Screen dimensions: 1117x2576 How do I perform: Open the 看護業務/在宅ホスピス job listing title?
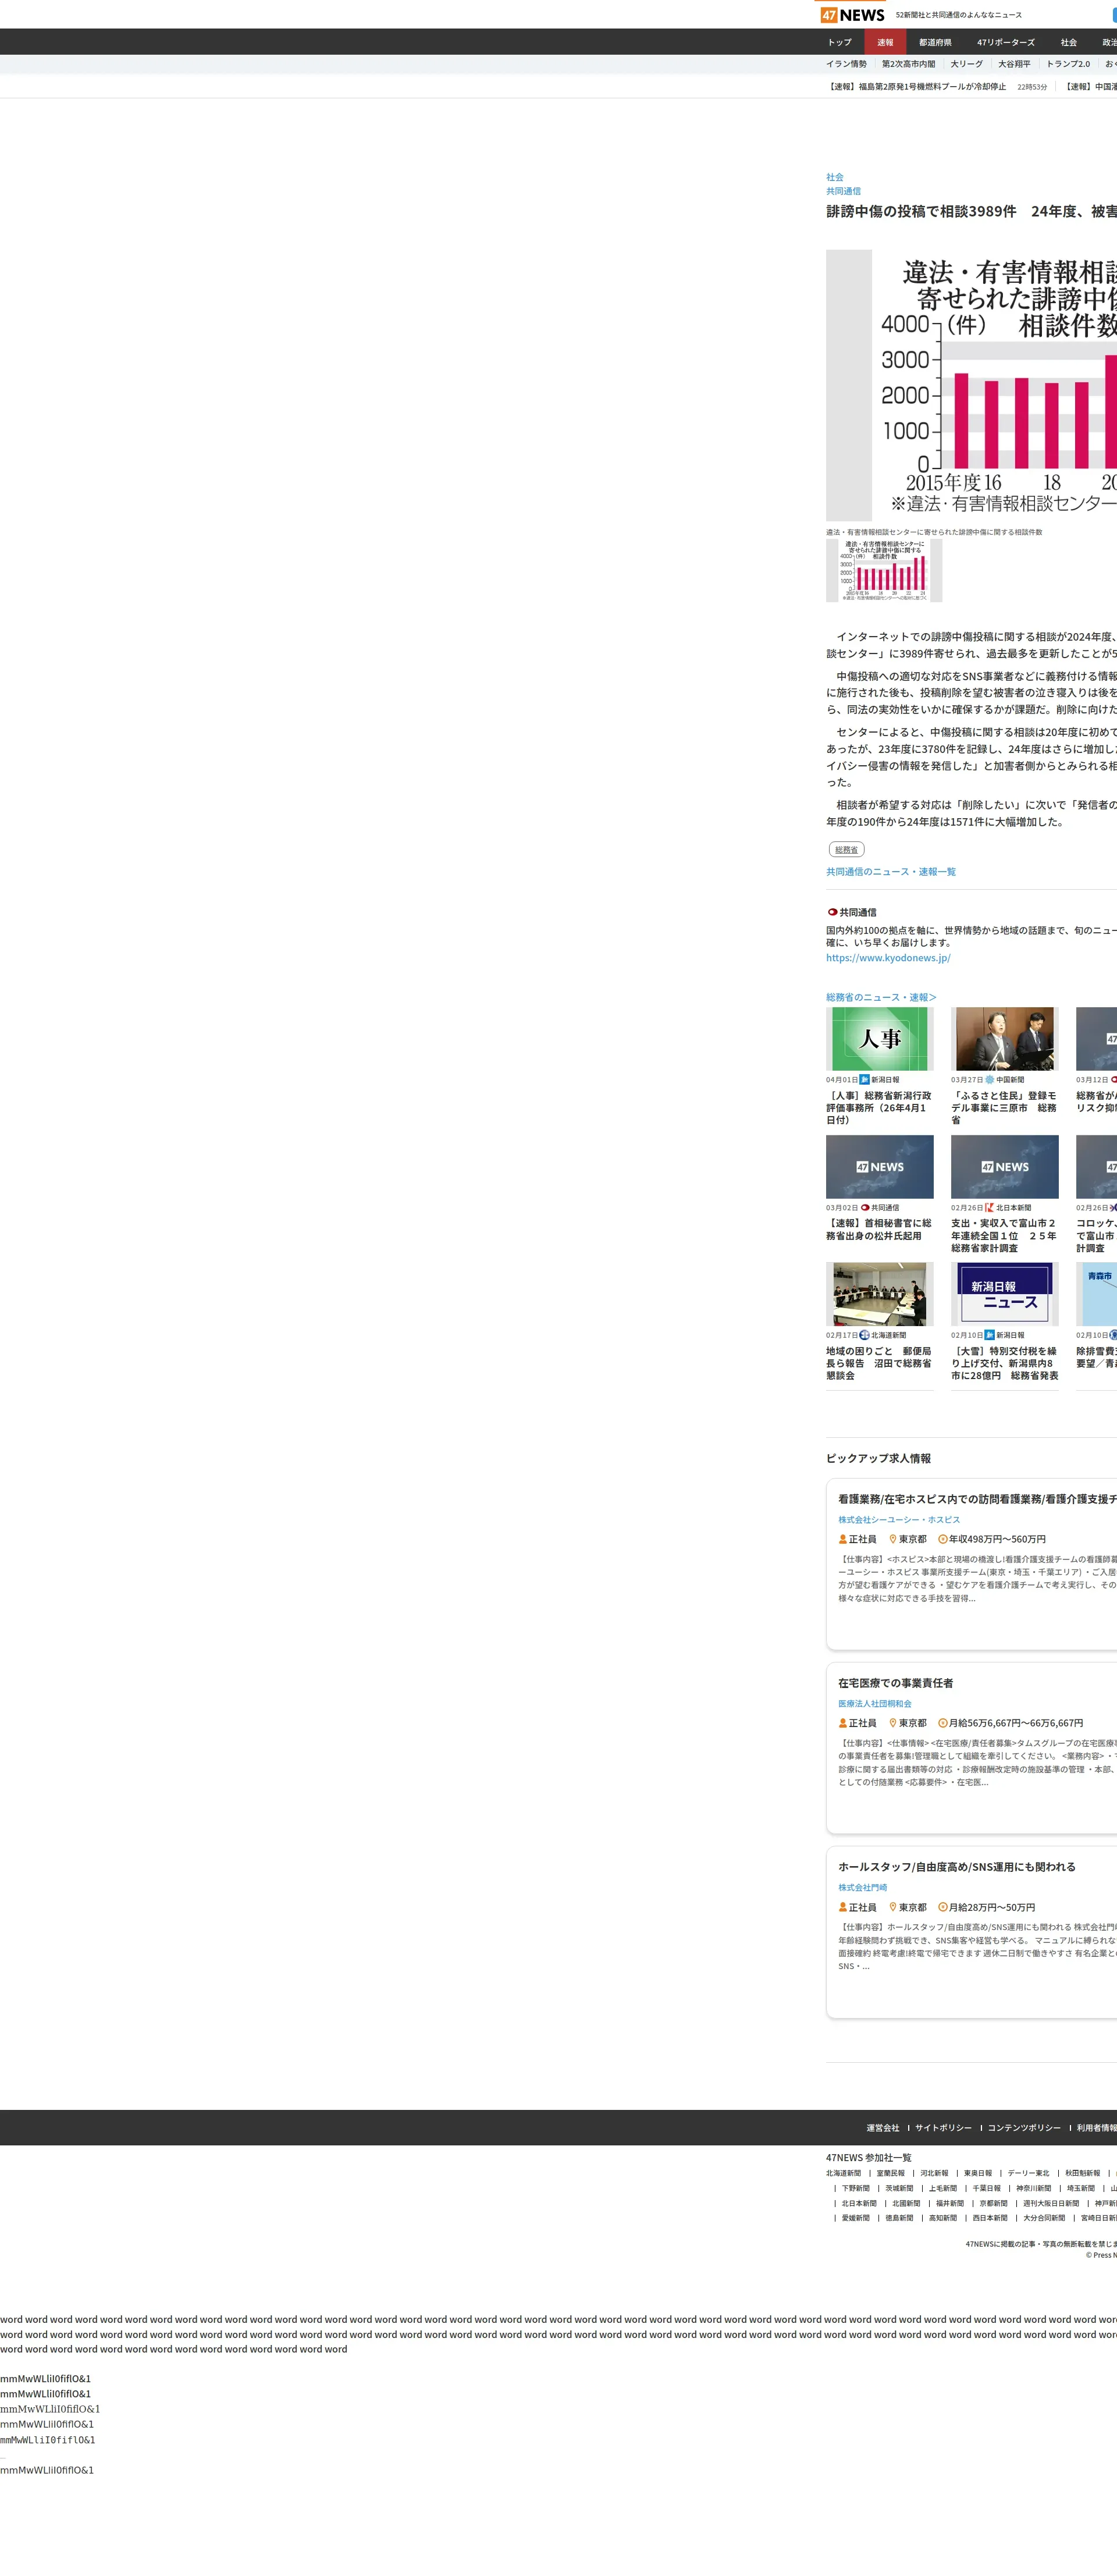[977, 1499]
